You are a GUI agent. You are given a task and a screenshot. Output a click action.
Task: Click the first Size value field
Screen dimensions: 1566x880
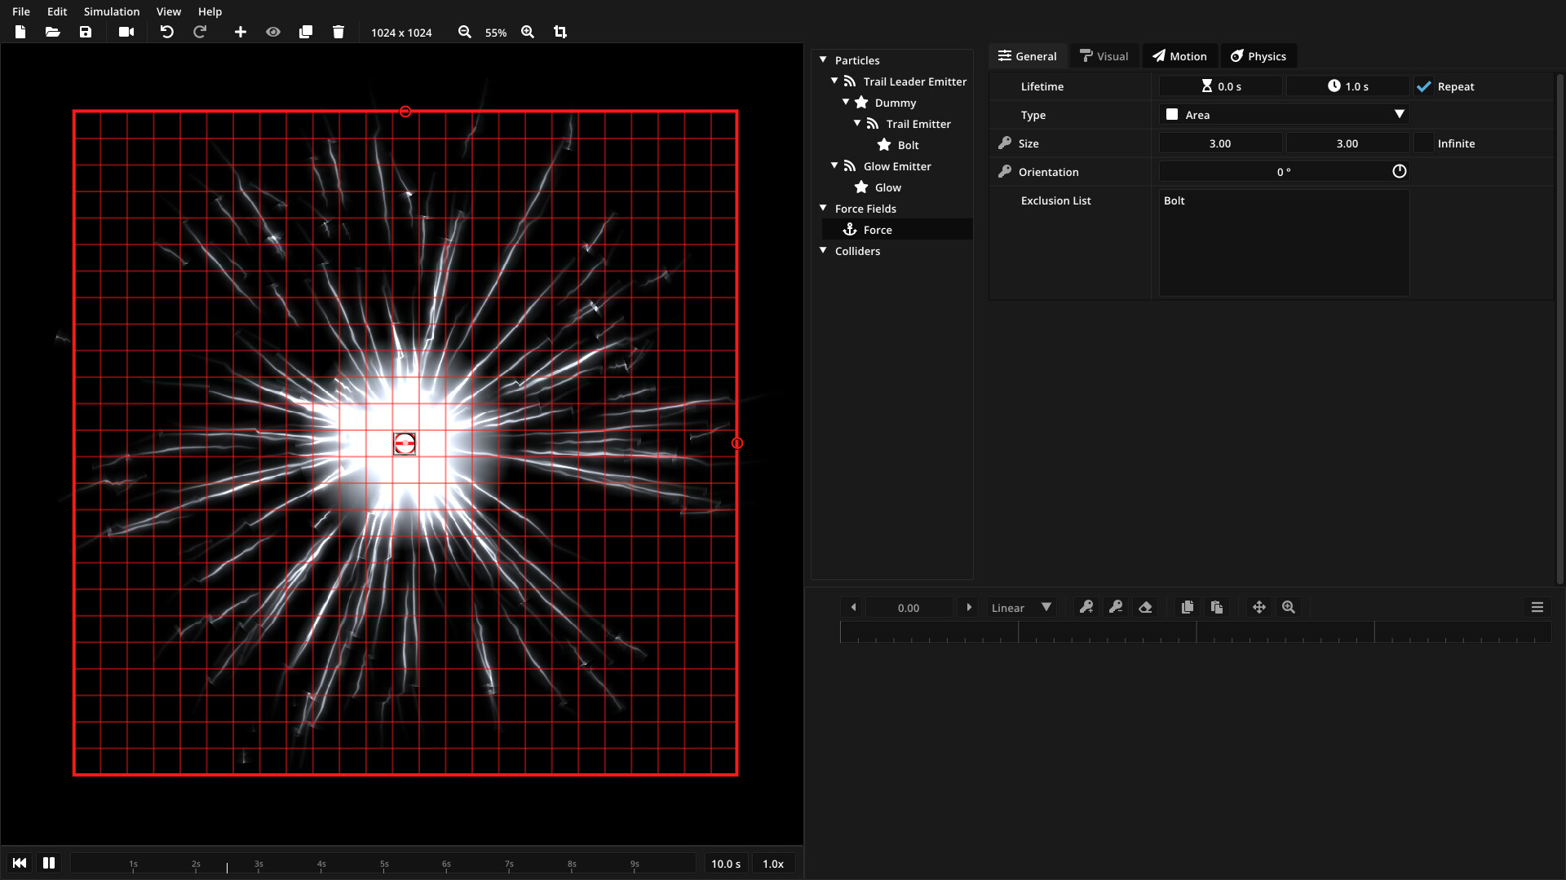point(1220,143)
